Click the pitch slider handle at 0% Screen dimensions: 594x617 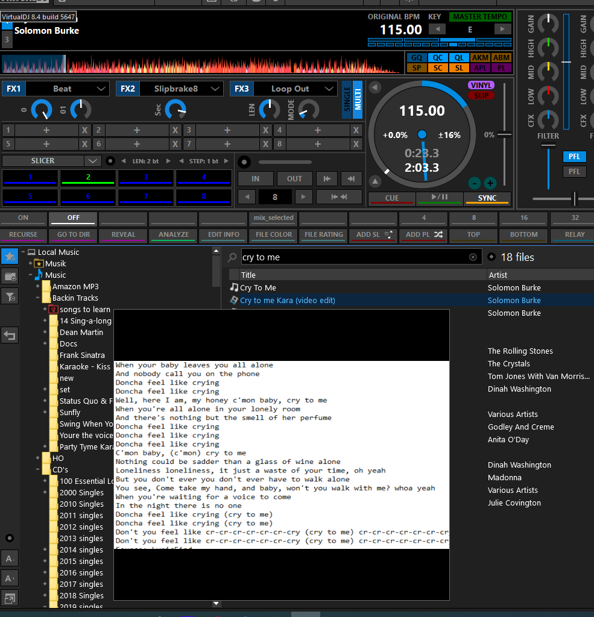click(x=504, y=134)
